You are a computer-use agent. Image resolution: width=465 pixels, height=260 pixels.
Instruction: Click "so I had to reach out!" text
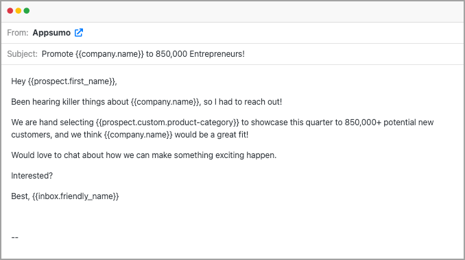click(x=243, y=102)
